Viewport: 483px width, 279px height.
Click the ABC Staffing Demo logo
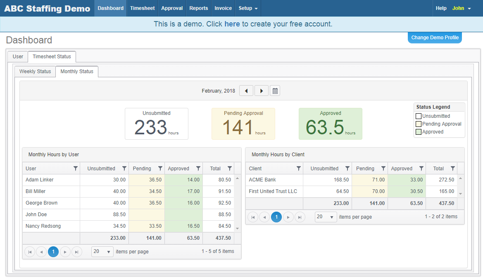click(47, 8)
